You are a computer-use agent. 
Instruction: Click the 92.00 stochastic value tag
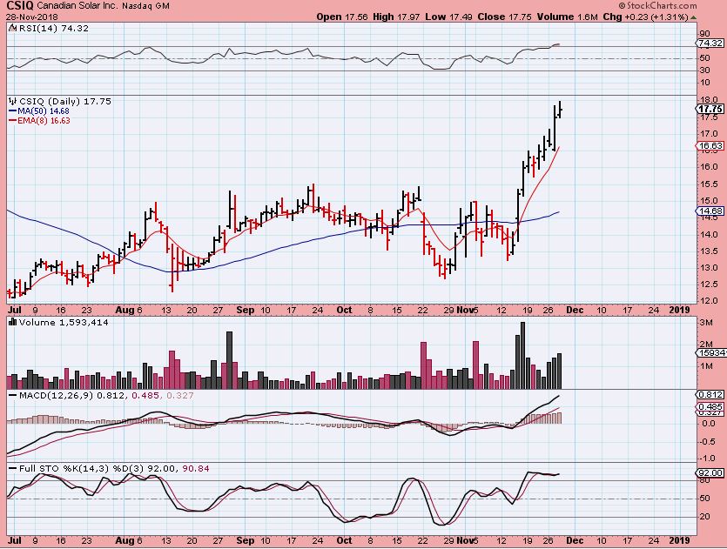pos(710,473)
